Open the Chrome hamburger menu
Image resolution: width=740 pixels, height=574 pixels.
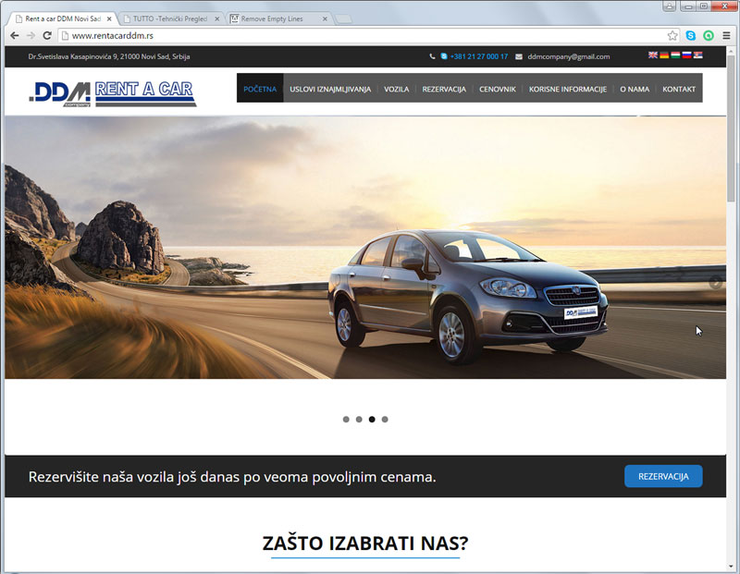(x=727, y=35)
